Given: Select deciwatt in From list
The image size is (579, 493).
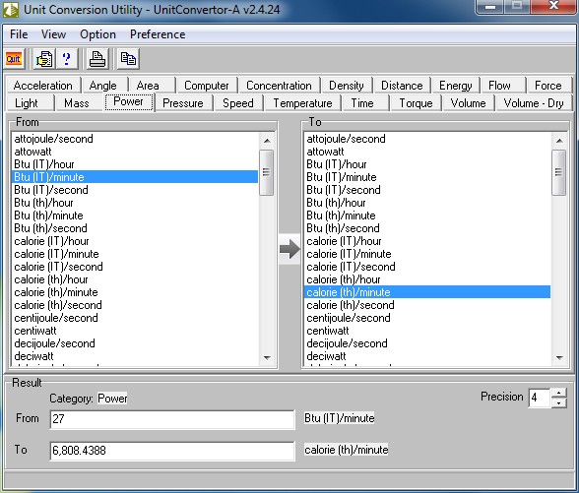Looking at the screenshot, I should pyautogui.click(x=135, y=356).
